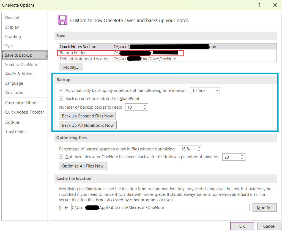This screenshot has width=282, height=231.
Task: Click the 15 % unused space field
Action: coord(188,149)
